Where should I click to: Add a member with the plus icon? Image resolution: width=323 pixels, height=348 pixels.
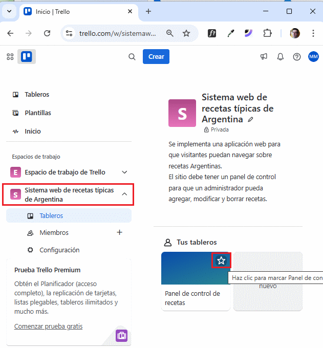tap(120, 232)
